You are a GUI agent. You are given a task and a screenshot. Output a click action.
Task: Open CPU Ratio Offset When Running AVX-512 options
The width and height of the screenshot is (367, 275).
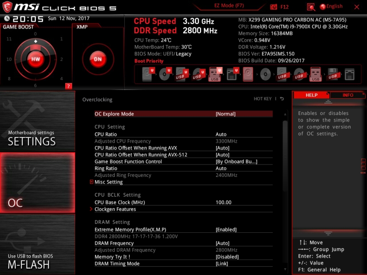(183, 155)
